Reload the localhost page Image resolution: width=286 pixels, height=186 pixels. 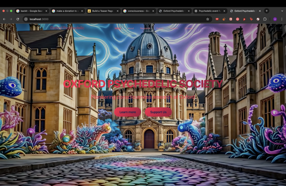pos(18,19)
